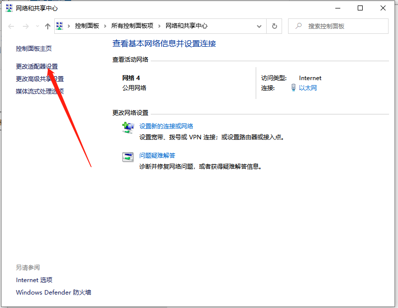Select 控制面板 in breadcrumb
The image size is (398, 308).
[87, 26]
